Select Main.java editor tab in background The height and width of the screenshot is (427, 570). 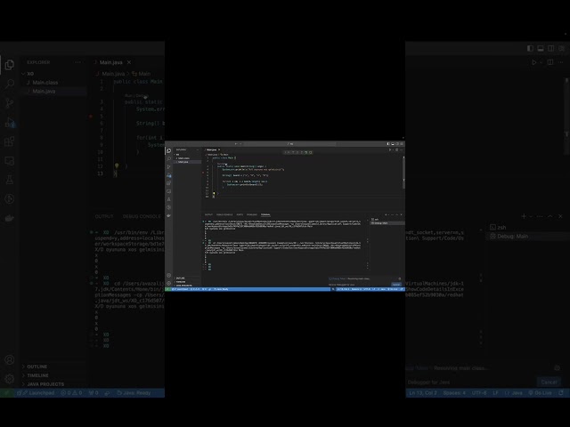[110, 62]
